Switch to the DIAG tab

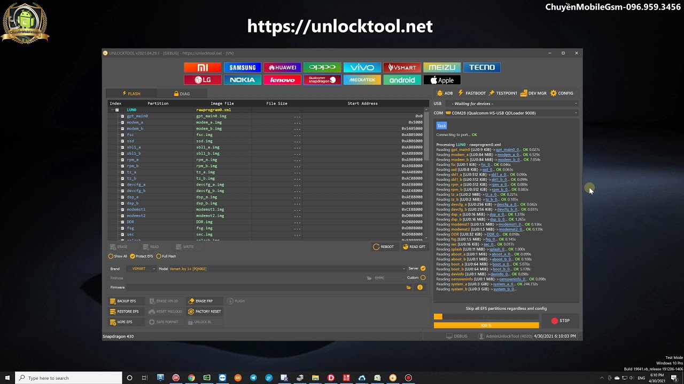point(182,93)
